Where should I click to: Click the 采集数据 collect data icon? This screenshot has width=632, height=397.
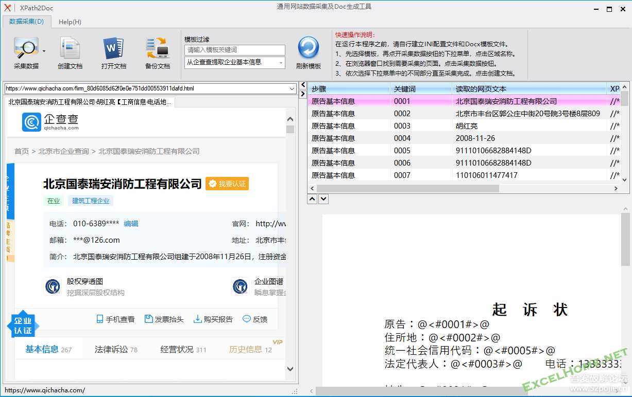pos(25,49)
